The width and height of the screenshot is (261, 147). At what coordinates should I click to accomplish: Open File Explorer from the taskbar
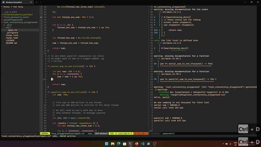point(113,144)
